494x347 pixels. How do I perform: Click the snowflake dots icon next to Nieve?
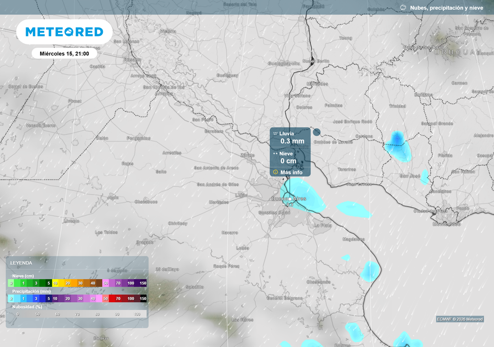[275, 154]
